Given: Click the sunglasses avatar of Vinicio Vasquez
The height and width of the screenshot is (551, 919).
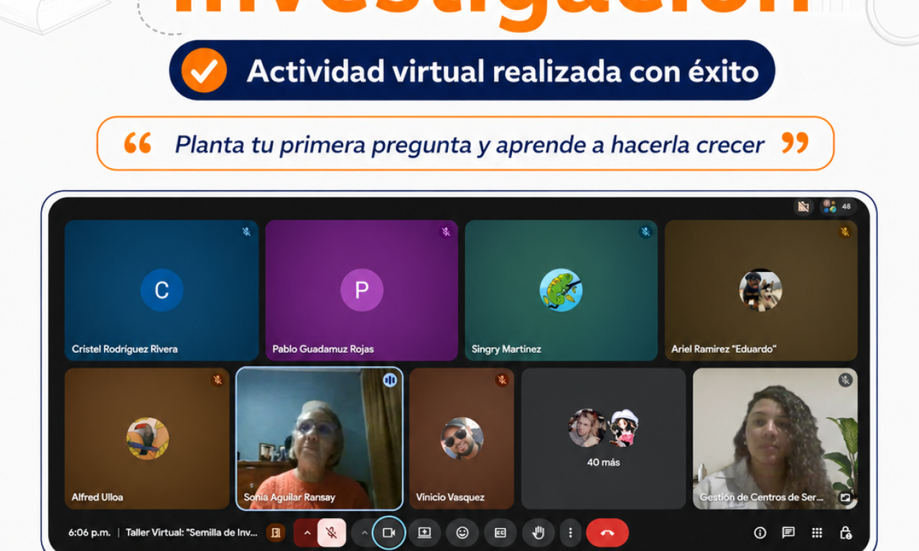Looking at the screenshot, I should pos(462,438).
